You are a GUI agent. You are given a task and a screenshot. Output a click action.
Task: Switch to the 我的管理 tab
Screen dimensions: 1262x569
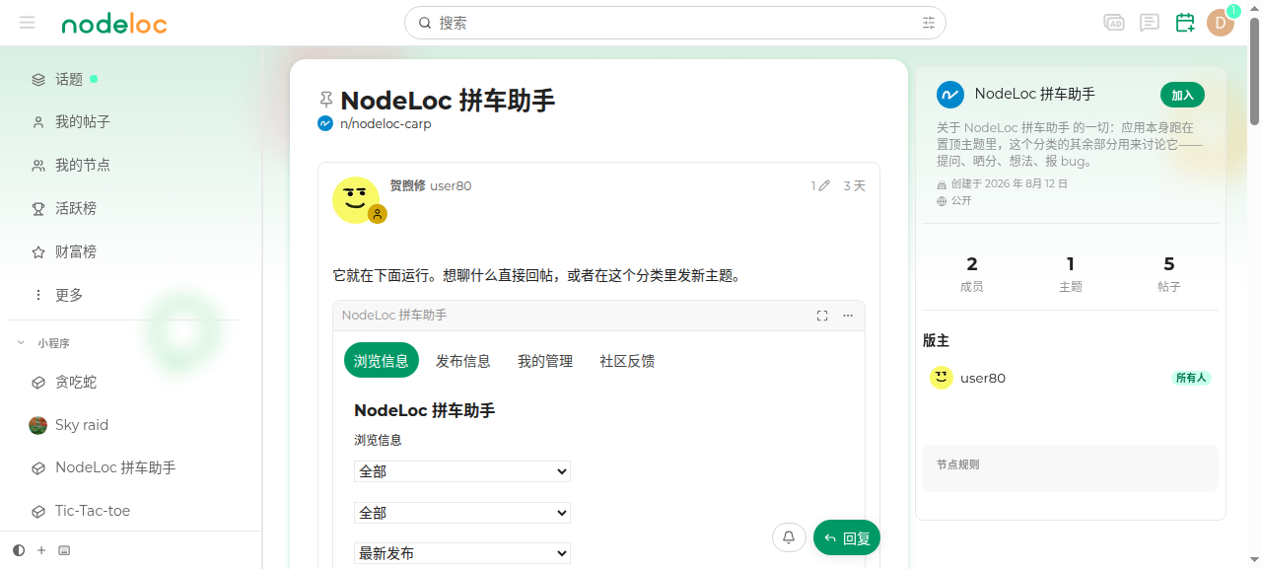coord(545,361)
